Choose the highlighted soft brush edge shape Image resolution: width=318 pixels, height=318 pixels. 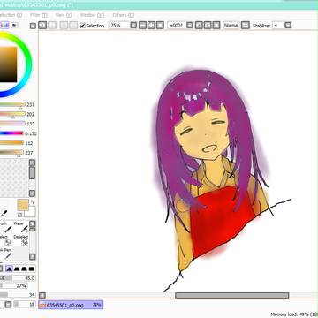tap(10, 269)
